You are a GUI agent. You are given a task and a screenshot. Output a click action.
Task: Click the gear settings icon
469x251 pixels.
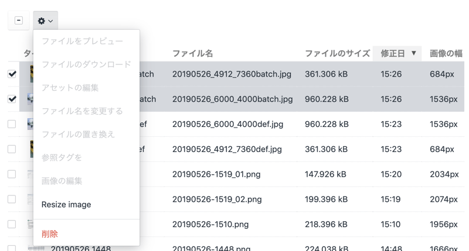click(x=41, y=20)
